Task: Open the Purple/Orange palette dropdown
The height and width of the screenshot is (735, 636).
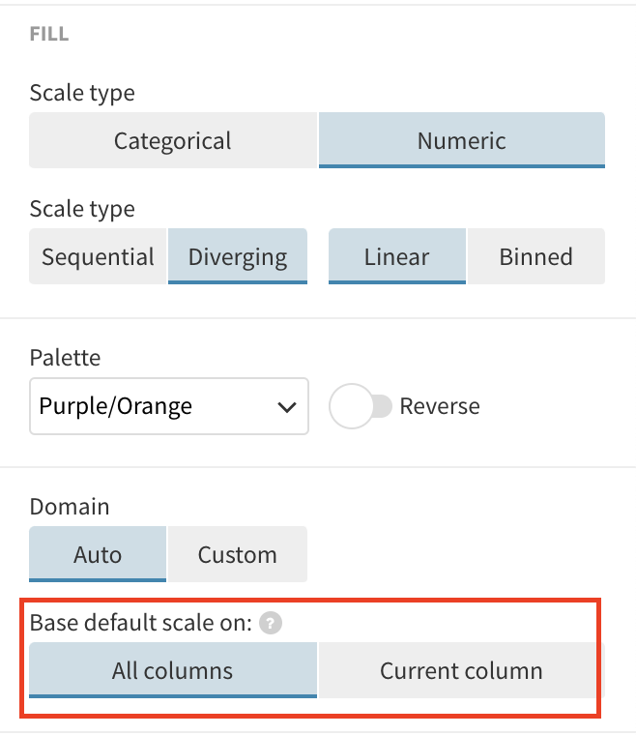Action: (168, 407)
